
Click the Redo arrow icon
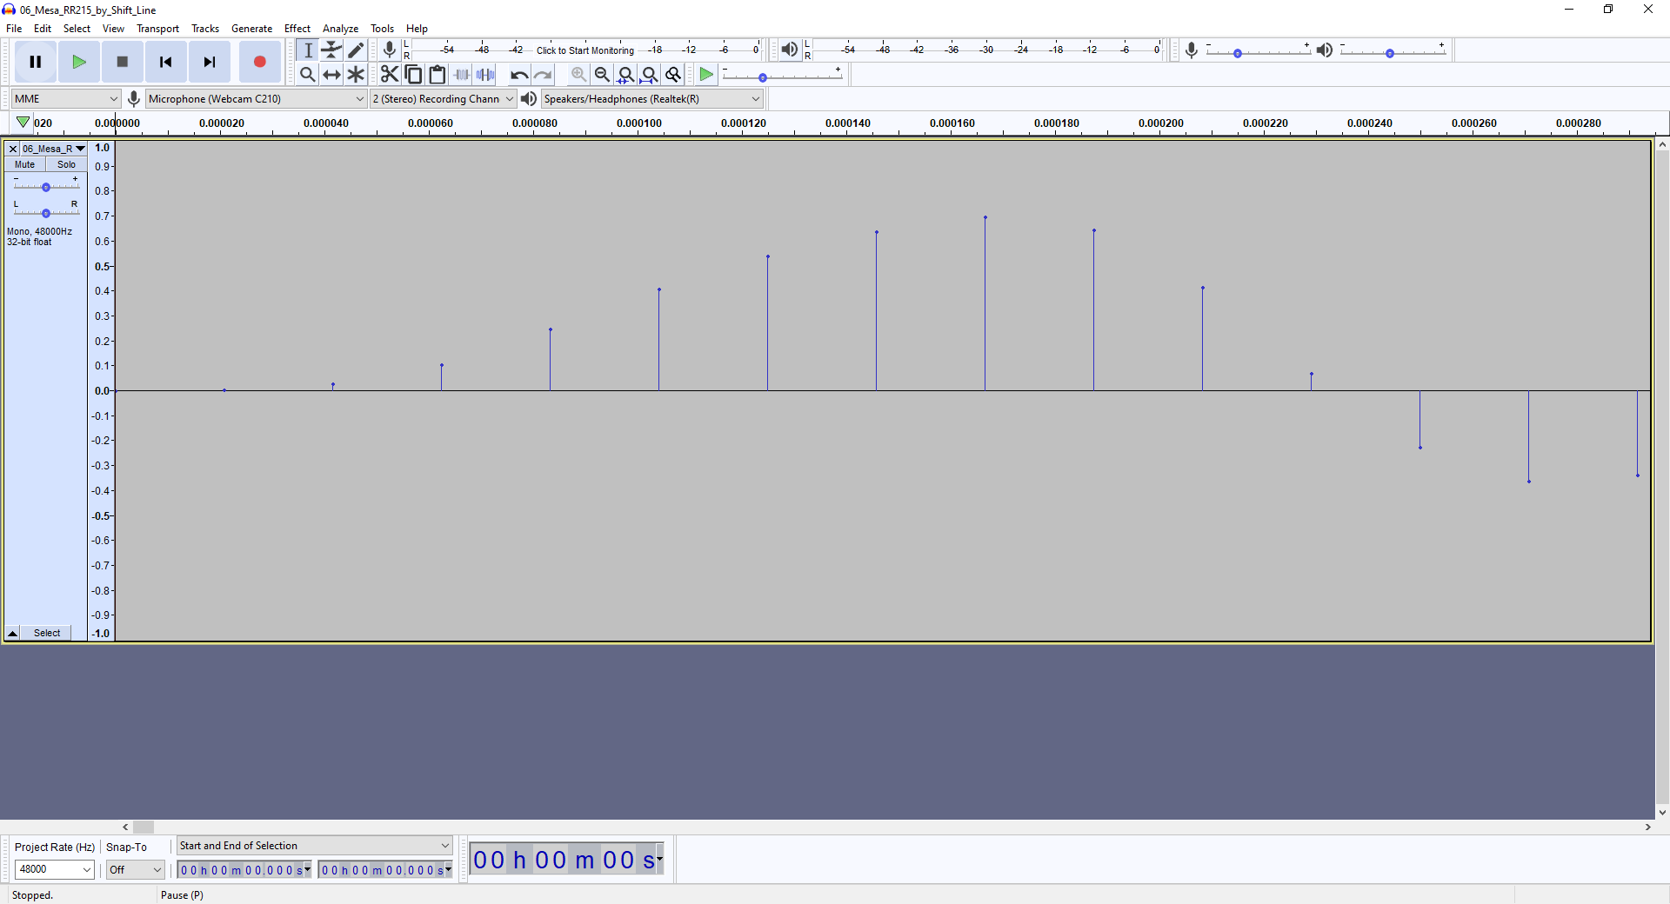[x=543, y=75]
